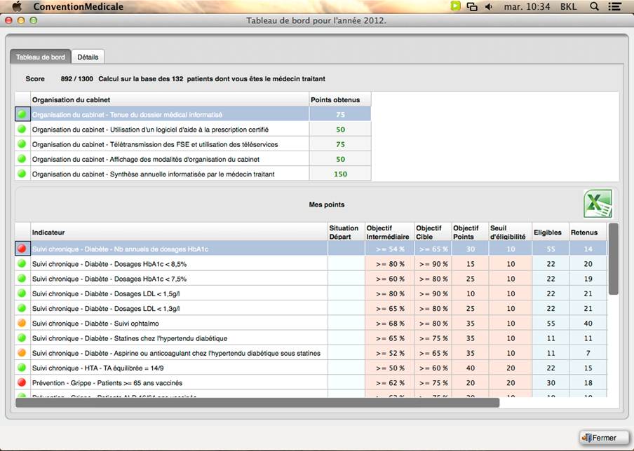The image size is (634, 451).
Task: Click red dot for Grippe patients >= 65 ans
Action: [22, 382]
